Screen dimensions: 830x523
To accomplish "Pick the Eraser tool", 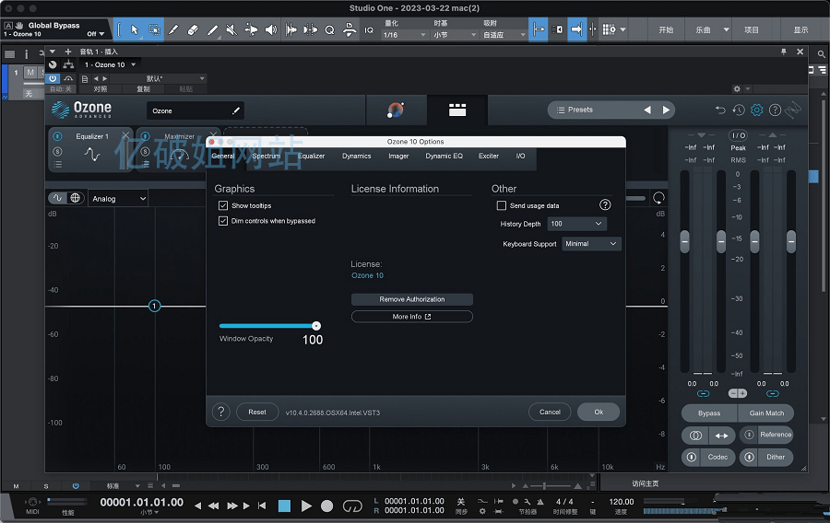I will (193, 30).
